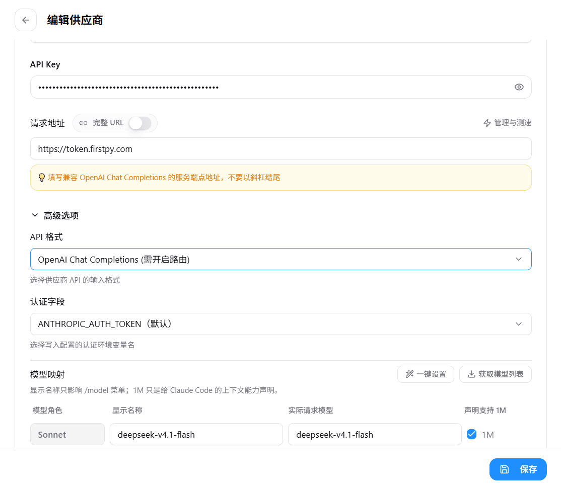Click the 获取模型列表 button
Image resolution: width=561 pixels, height=490 pixels.
496,374
